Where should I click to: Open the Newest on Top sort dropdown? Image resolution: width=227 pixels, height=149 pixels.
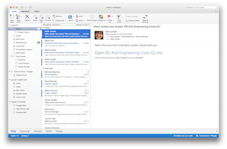pos(83,25)
